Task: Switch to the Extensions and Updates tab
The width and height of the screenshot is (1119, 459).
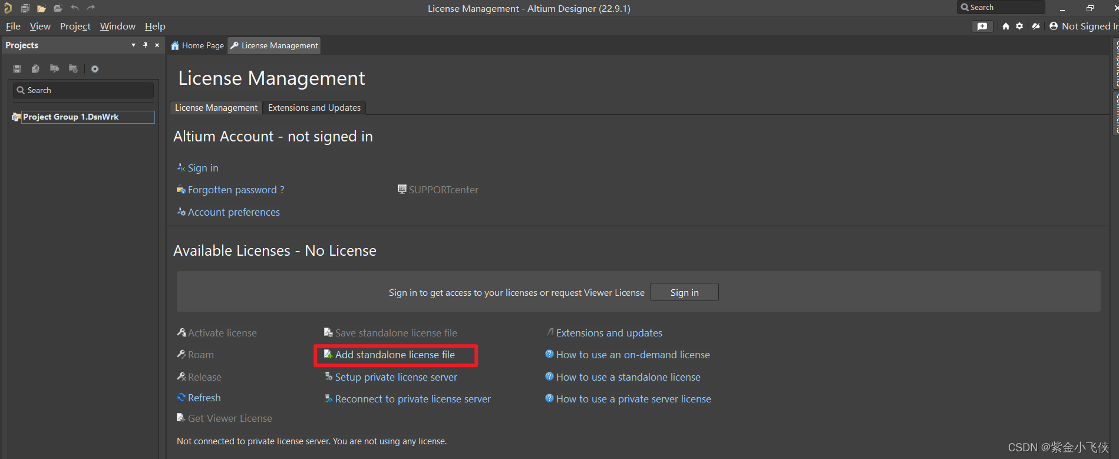Action: tap(314, 108)
